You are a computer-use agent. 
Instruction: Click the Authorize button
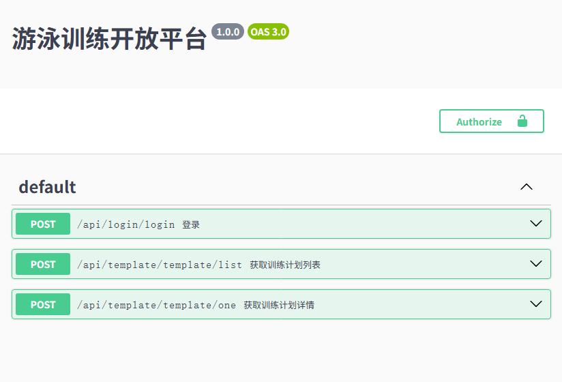click(x=491, y=121)
